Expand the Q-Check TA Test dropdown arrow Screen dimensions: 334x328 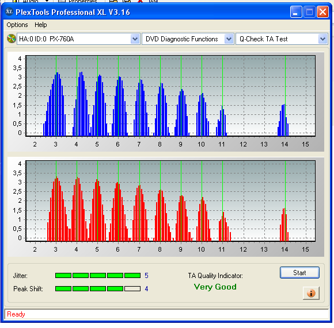[x=322, y=39]
